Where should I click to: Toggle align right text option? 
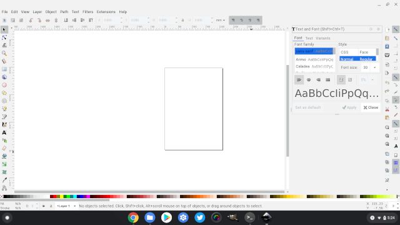click(x=318, y=80)
